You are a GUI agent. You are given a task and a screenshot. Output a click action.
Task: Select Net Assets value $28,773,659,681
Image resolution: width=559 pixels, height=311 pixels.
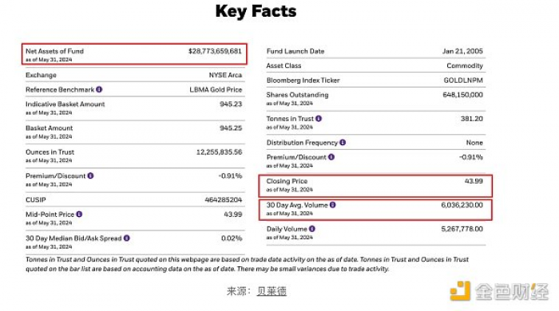[x=215, y=51]
